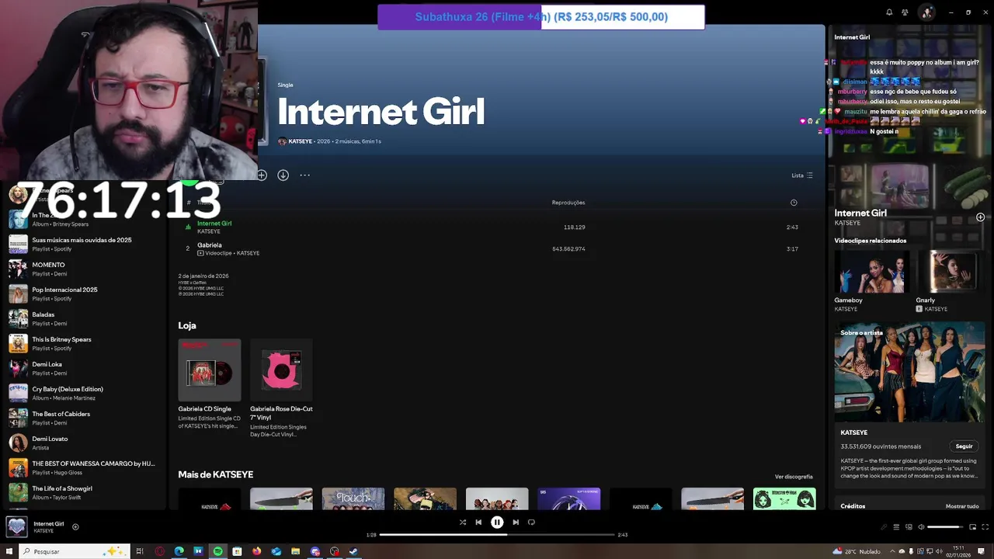Select the Internet Girl track row
994x559 pixels.
pos(497,227)
